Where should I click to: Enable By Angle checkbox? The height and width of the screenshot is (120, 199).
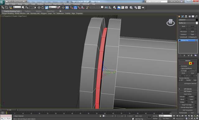coord(180,71)
